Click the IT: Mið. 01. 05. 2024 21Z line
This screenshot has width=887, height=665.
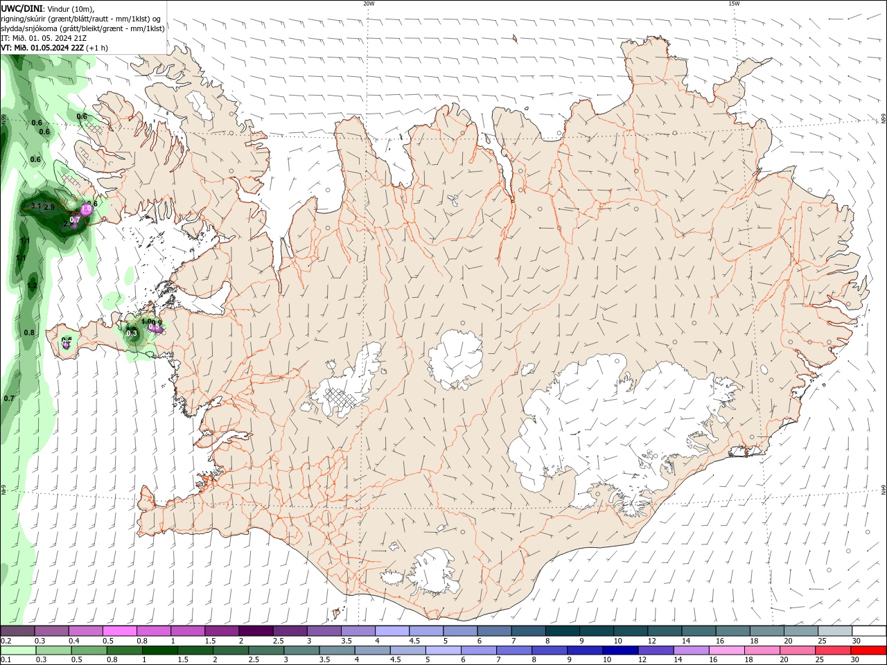tap(43, 38)
